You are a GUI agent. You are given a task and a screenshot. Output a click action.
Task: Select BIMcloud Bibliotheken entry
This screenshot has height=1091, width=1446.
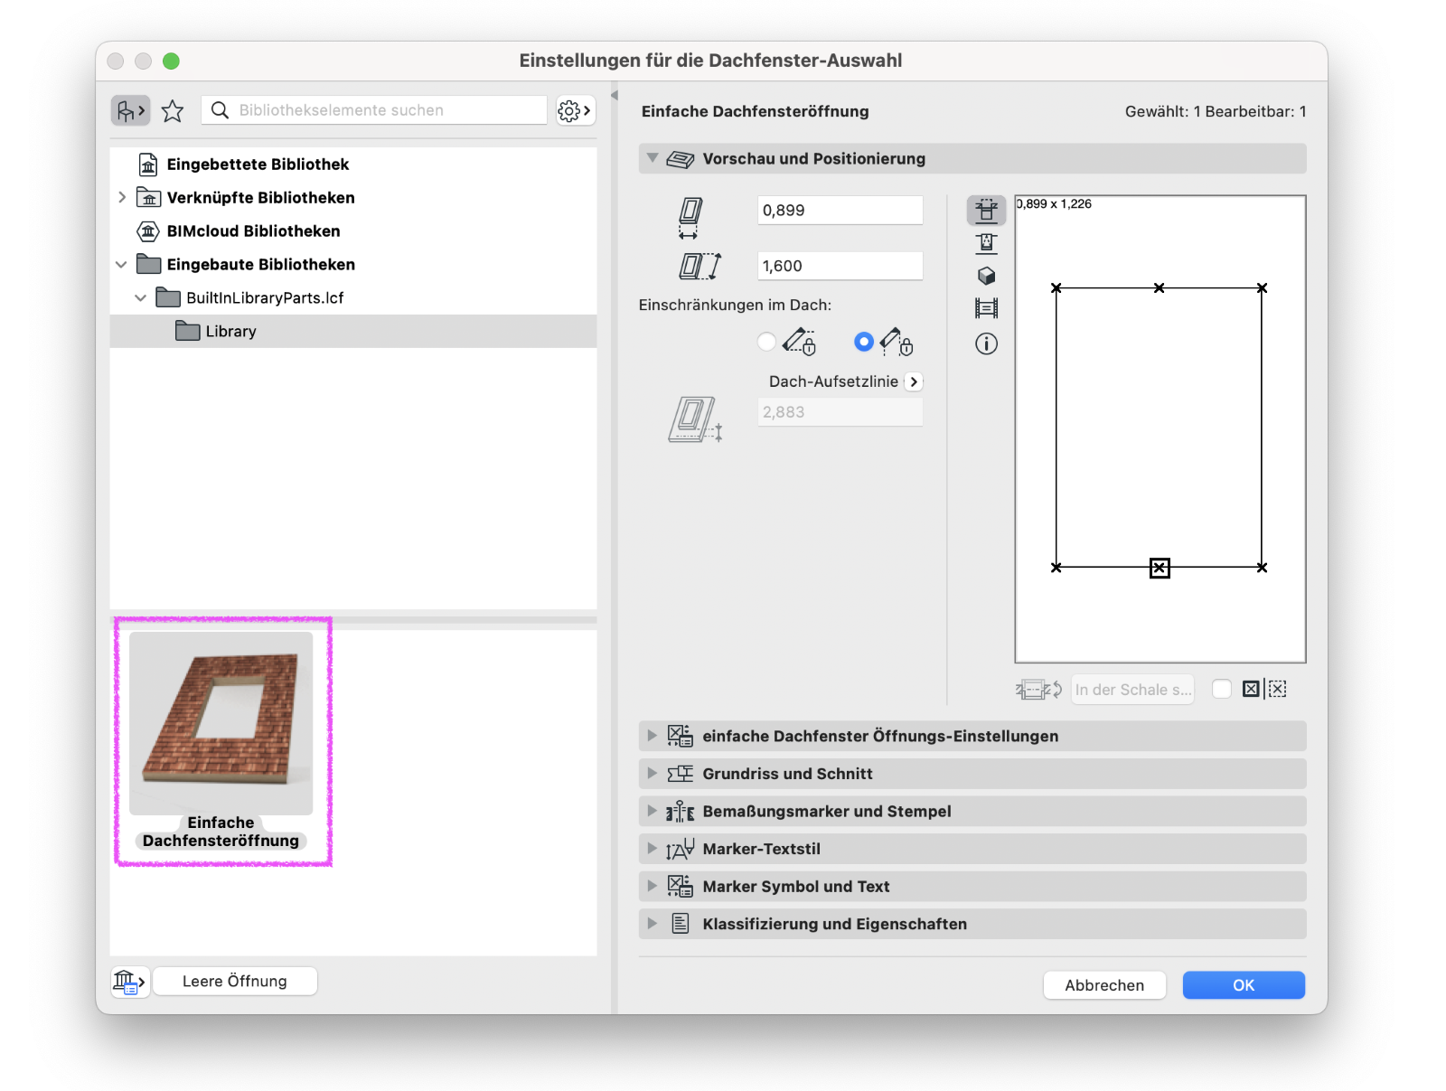point(253,231)
